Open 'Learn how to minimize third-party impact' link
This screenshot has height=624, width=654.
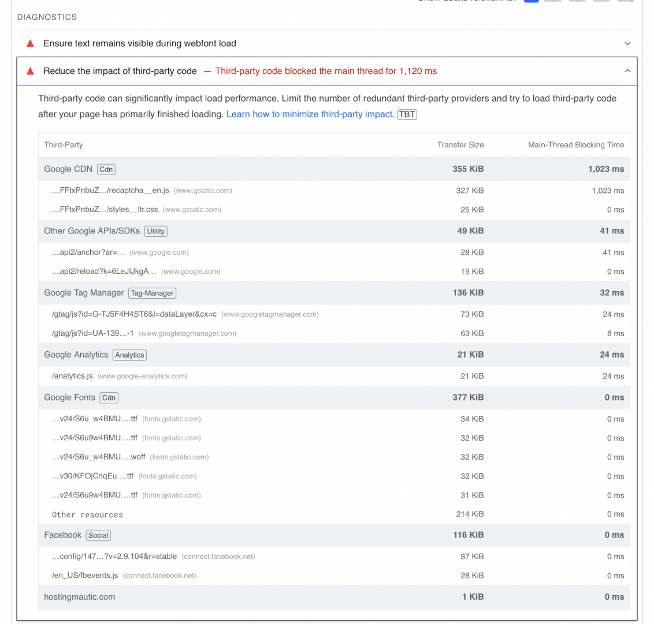[x=309, y=114]
